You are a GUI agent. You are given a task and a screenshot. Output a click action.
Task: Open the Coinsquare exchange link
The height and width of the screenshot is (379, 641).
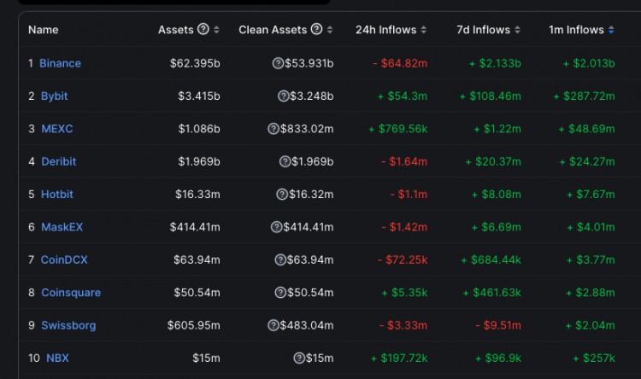tap(70, 293)
